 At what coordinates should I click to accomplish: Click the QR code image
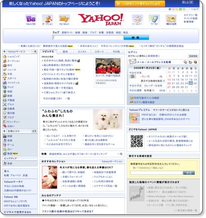pyautogui.click(x=137, y=141)
